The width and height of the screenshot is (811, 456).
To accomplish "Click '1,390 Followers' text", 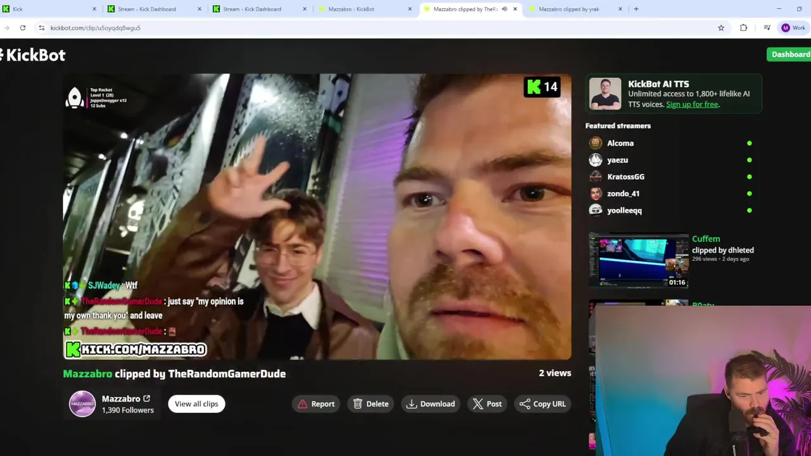I will pos(128,410).
